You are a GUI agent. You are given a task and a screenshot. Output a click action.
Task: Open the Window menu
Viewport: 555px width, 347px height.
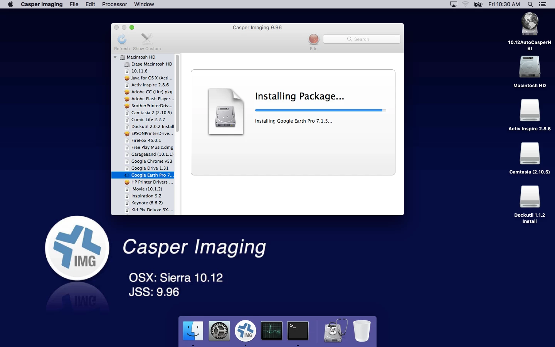[144, 4]
